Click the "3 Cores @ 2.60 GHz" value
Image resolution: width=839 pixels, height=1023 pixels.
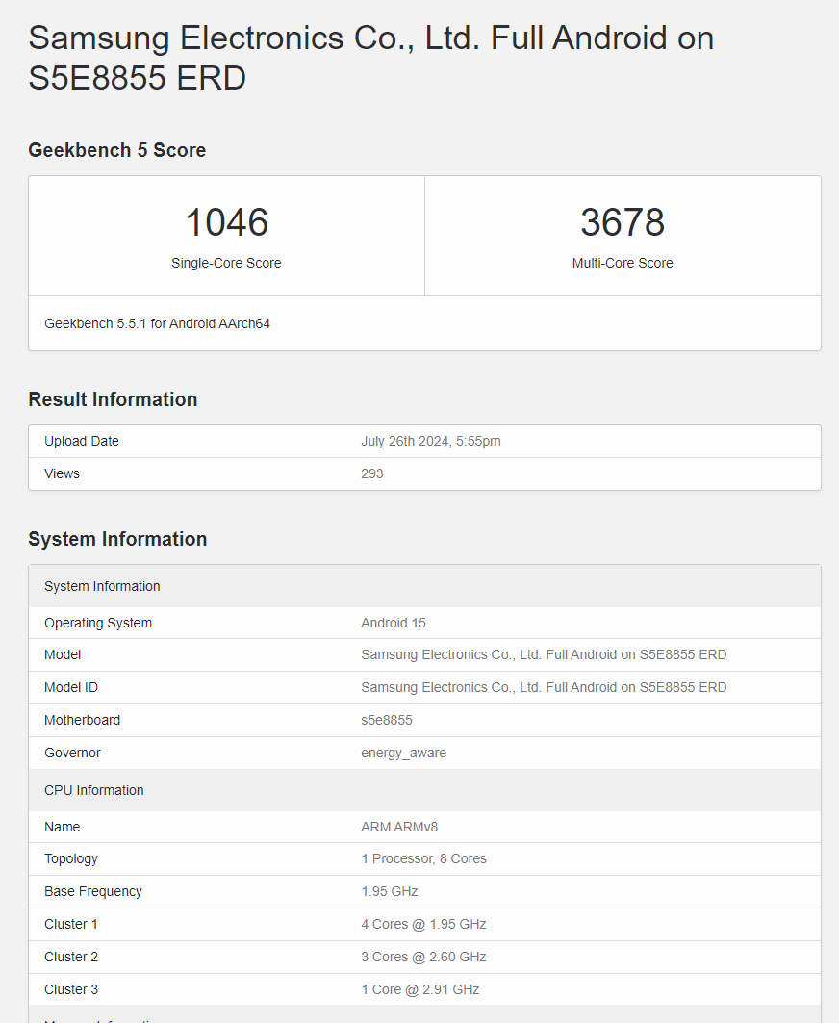pyautogui.click(x=424, y=958)
